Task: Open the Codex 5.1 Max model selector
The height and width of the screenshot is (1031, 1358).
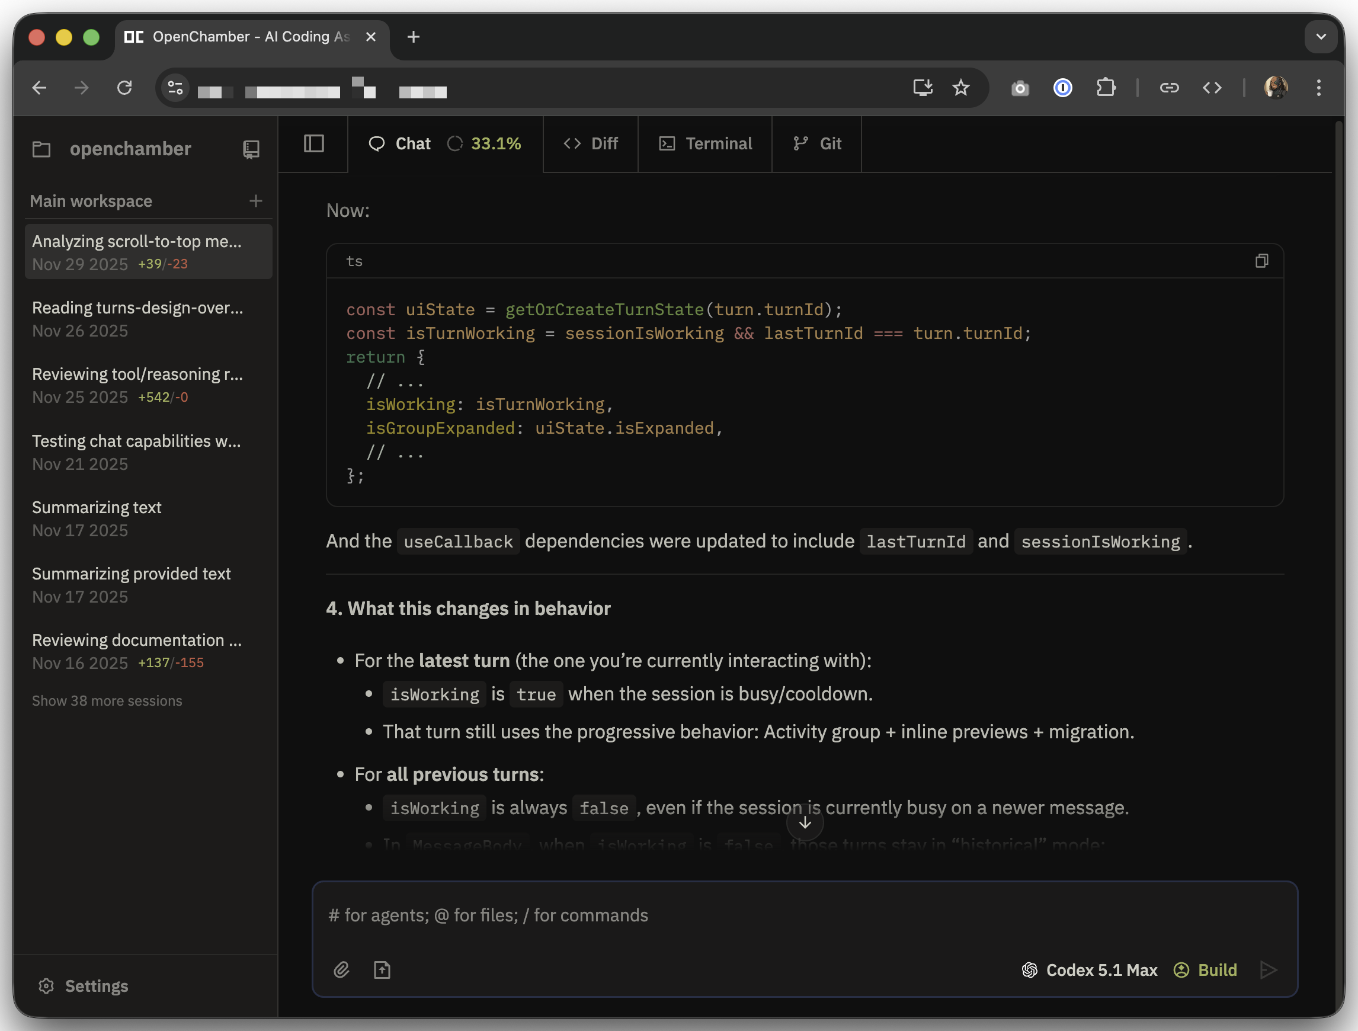Action: click(x=1089, y=969)
